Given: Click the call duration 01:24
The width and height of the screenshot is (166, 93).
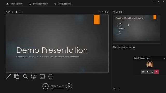Looking at the screenshot, I should (x=149, y=58).
